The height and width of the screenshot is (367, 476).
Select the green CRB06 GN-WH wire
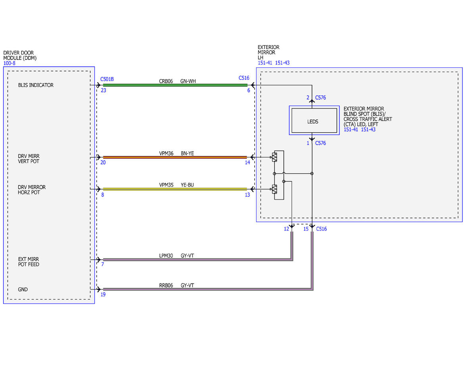(175, 85)
